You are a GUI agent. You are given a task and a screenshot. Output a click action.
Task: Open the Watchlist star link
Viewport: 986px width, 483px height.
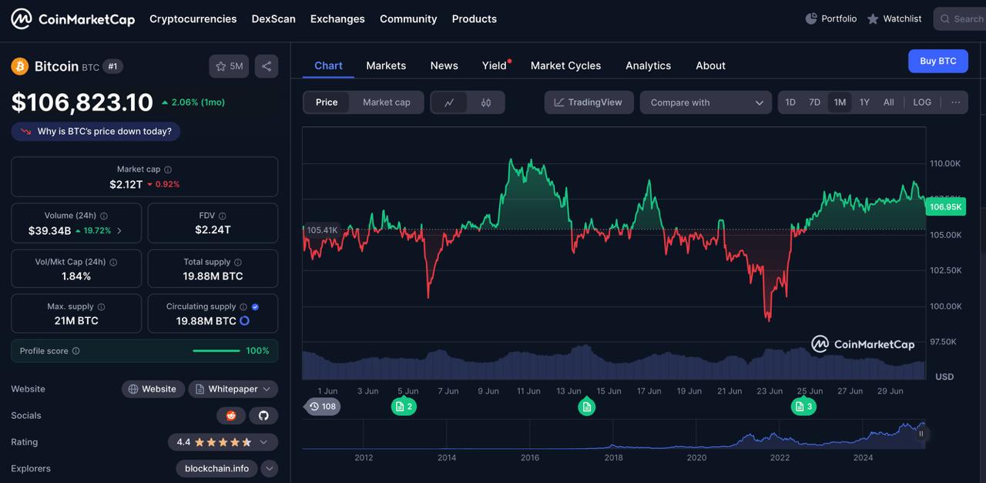pyautogui.click(x=894, y=18)
